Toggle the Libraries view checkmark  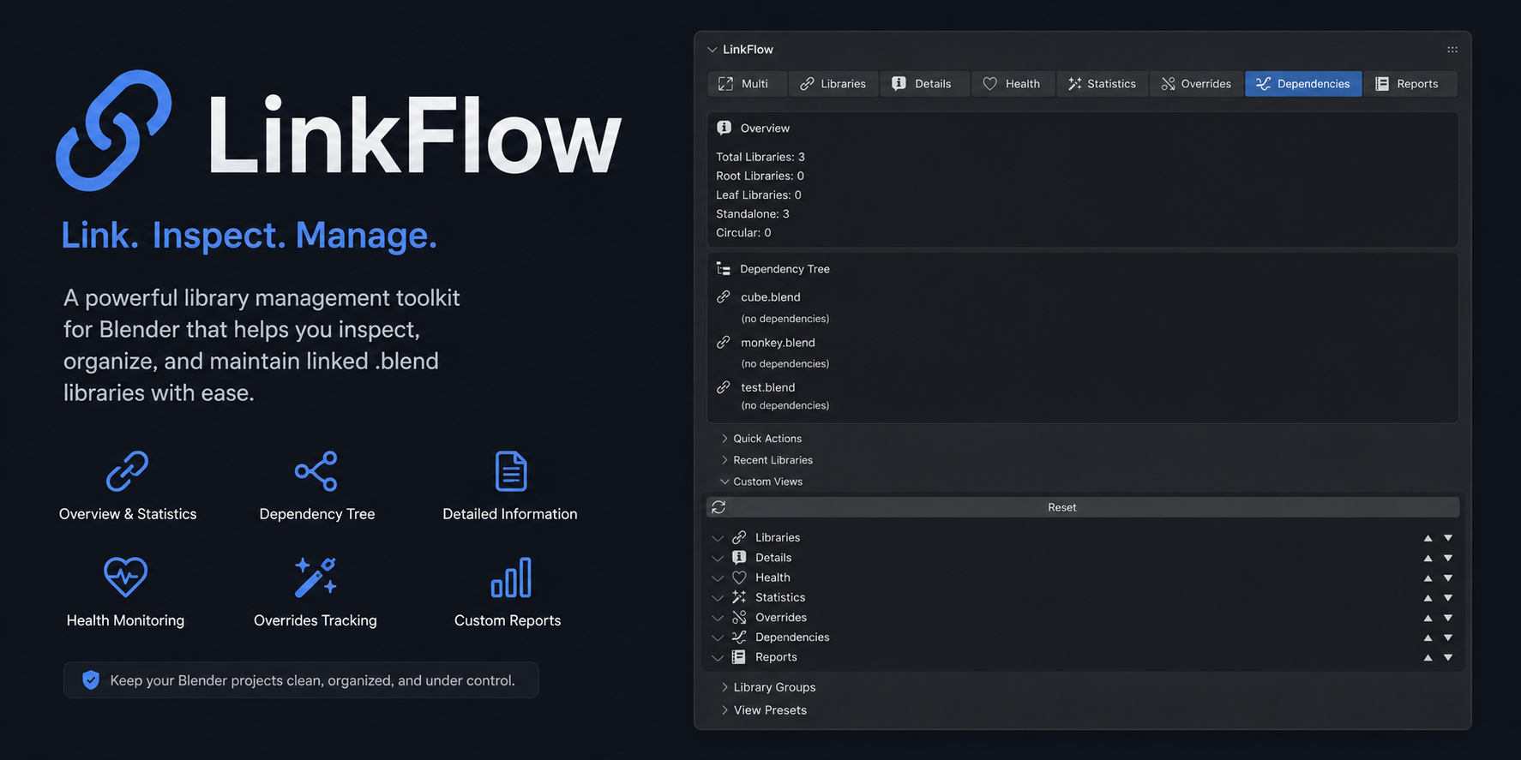coord(718,538)
